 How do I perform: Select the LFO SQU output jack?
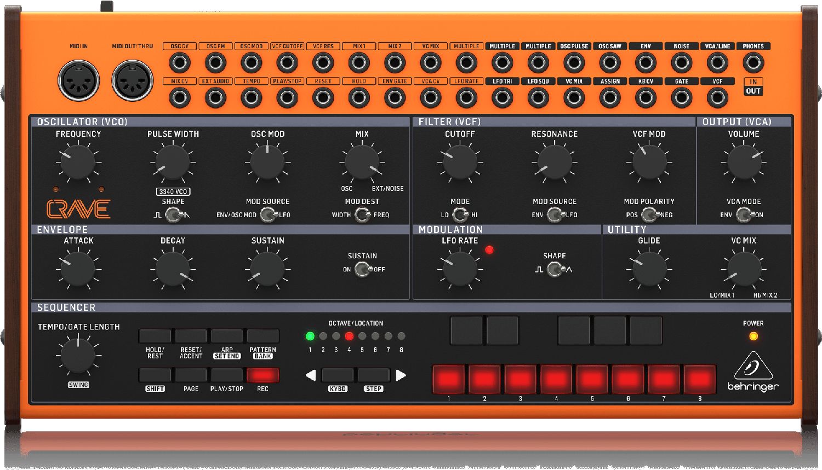tap(538, 98)
